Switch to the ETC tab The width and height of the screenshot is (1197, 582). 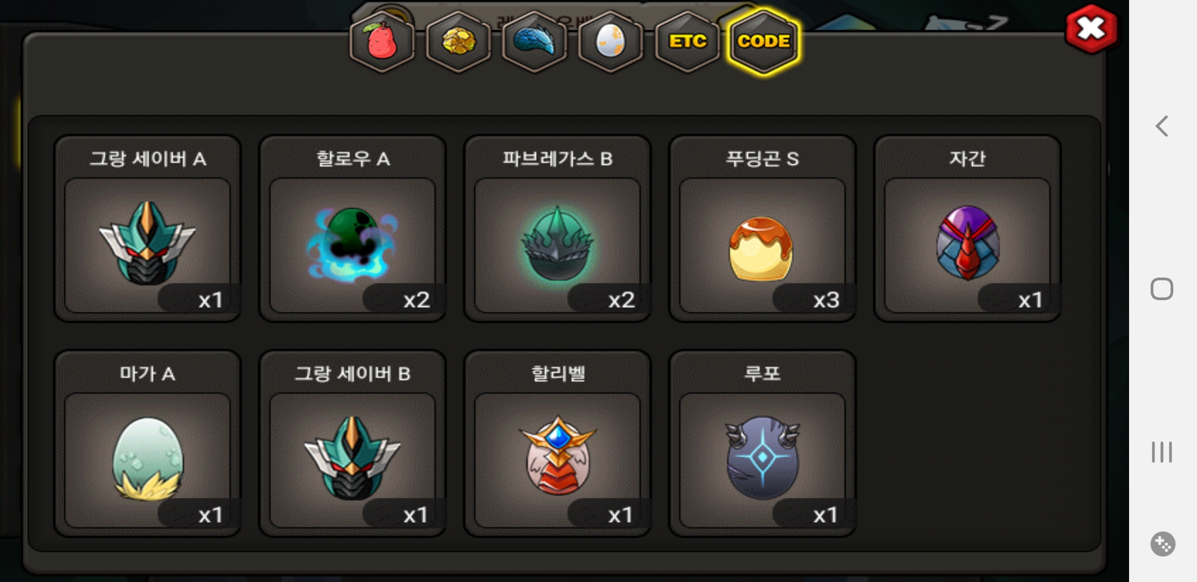coord(687,41)
